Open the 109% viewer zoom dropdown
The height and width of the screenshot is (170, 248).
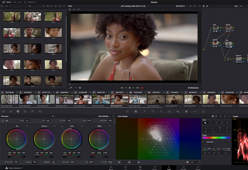coord(71,6)
